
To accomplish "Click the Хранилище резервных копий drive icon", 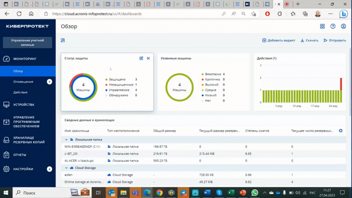I will [6, 140].
